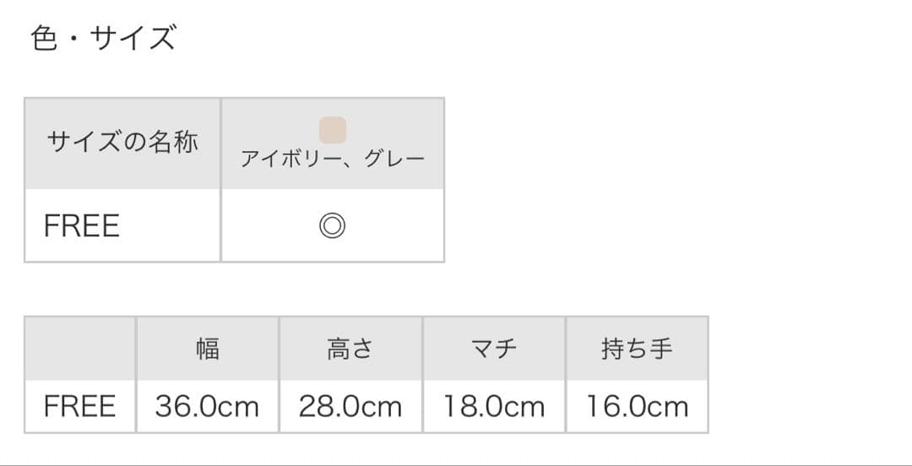Click the blank header cell of the measurements table
The height and width of the screenshot is (466, 912).
coord(80,348)
